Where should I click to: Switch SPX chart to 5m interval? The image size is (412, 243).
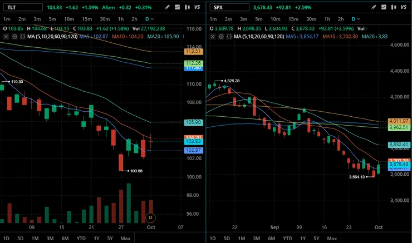click(259, 19)
